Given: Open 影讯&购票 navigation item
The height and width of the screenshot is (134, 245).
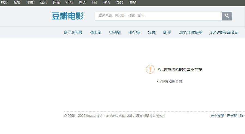Looking at the screenshot, I should tap(73, 32).
